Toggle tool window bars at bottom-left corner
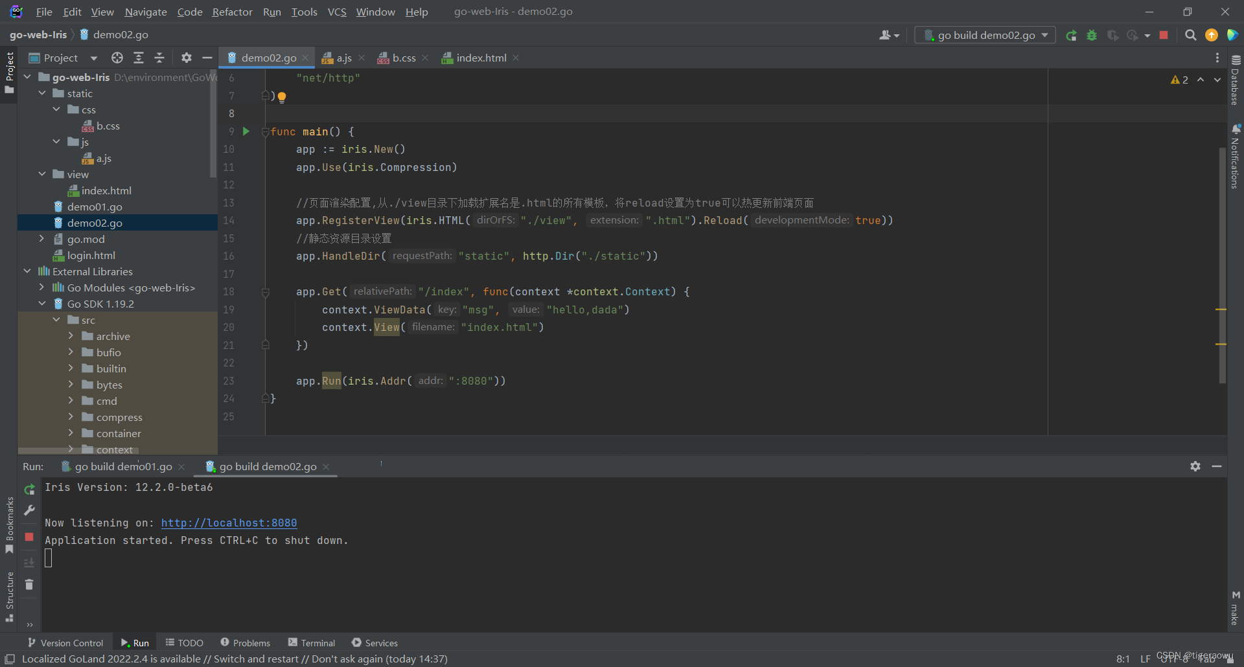The image size is (1244, 667). click(10, 659)
